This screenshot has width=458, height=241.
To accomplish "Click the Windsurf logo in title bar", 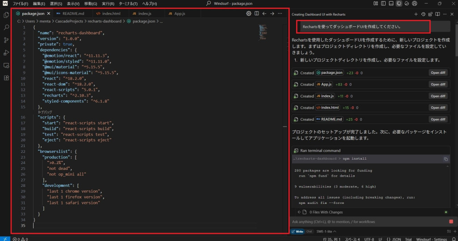I will 5,4.
